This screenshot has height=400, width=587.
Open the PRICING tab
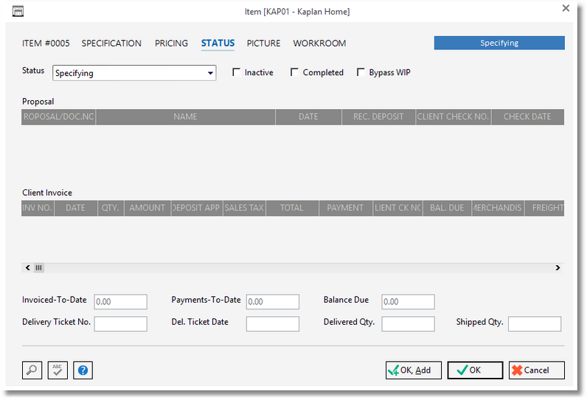coord(172,43)
